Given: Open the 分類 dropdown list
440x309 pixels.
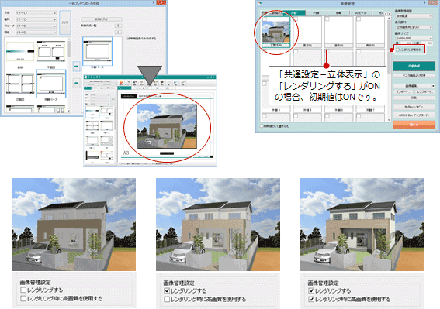Looking at the screenshot, I should [x=36, y=13].
